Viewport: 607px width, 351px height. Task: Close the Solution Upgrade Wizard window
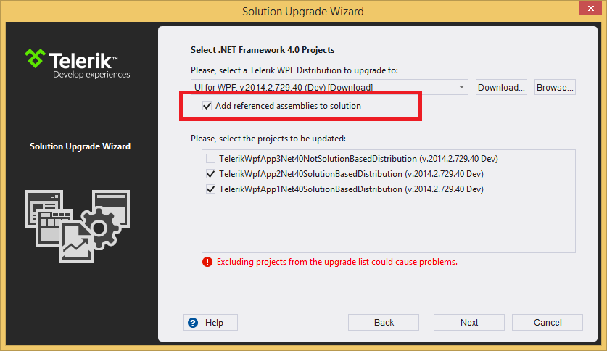tap(590, 8)
